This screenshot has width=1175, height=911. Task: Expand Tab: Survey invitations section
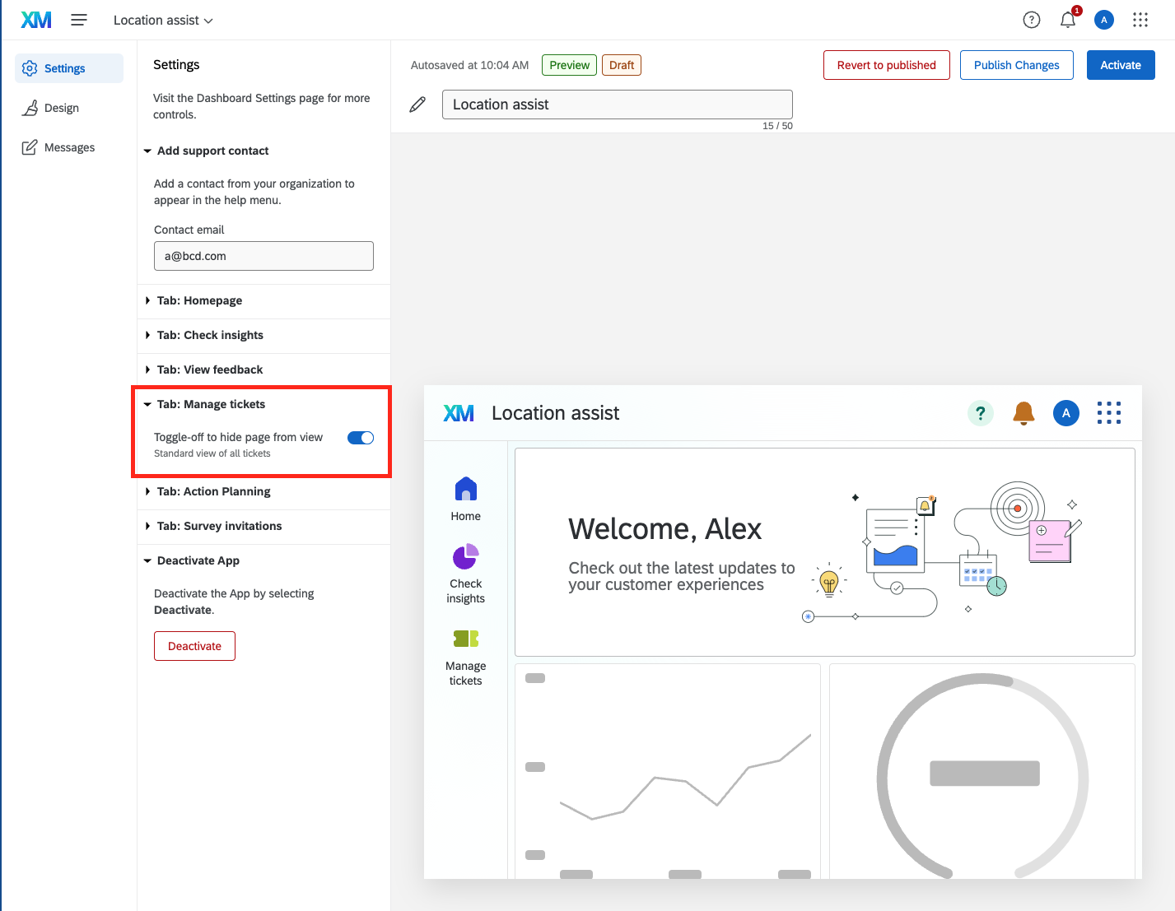tap(263, 526)
